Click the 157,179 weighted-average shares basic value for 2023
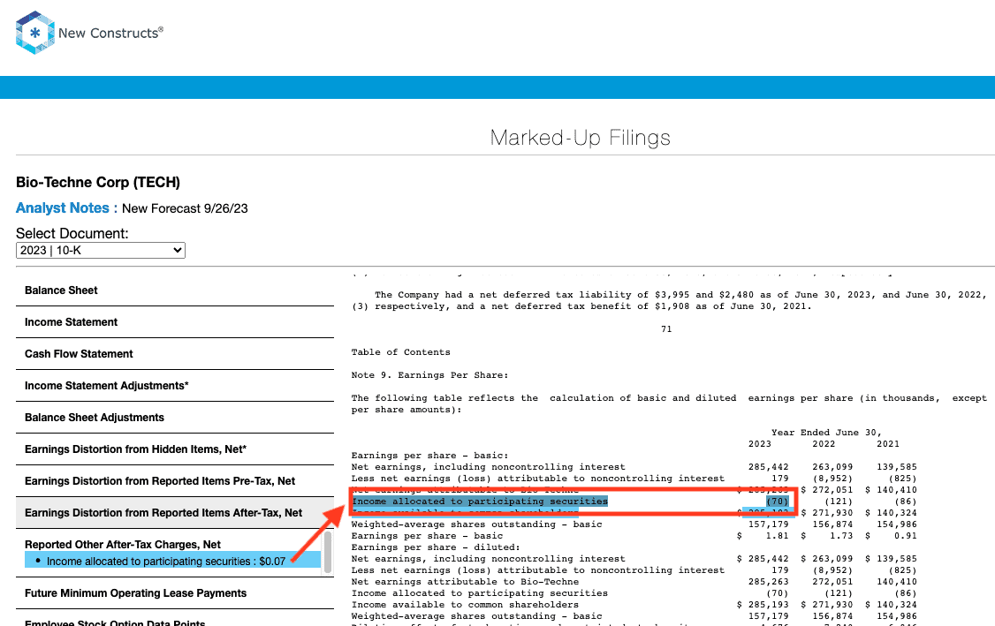Image resolution: width=995 pixels, height=626 pixels. point(769,524)
